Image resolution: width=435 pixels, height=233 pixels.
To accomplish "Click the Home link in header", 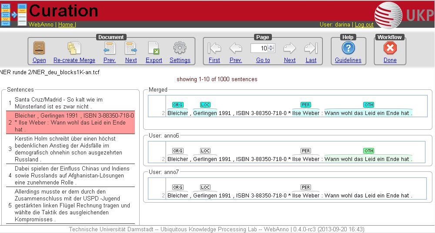I will (x=66, y=24).
